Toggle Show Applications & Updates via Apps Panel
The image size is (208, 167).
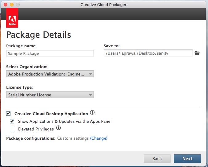[12, 121]
